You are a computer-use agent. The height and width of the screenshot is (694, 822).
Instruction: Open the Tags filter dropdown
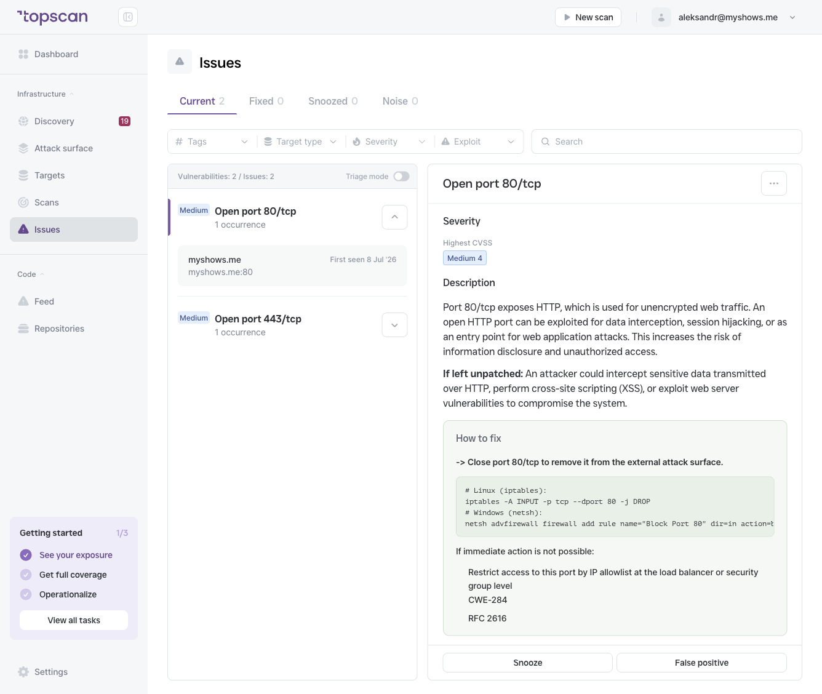(x=212, y=142)
